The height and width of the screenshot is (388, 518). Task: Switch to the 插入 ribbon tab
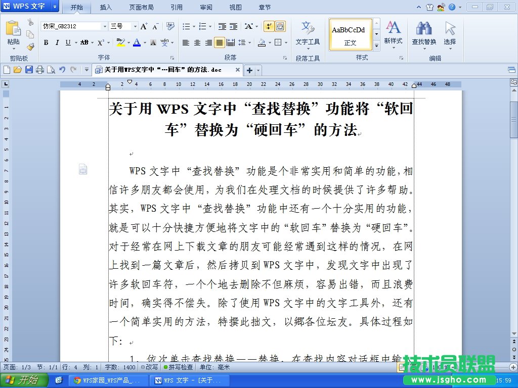coord(106,8)
